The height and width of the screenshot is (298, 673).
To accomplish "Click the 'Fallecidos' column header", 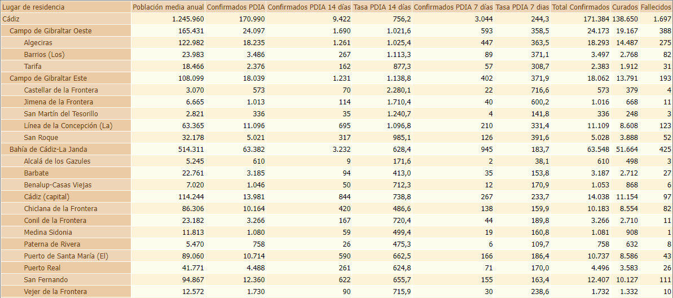I will tap(656, 7).
